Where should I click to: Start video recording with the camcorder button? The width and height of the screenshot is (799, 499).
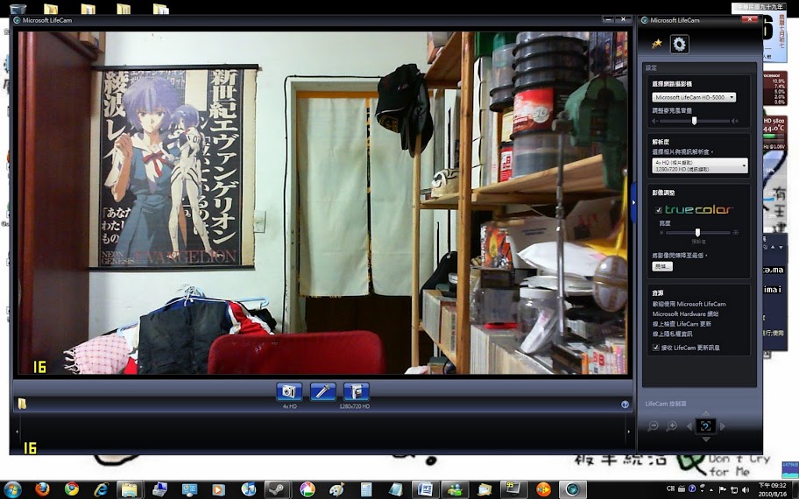[x=356, y=391]
